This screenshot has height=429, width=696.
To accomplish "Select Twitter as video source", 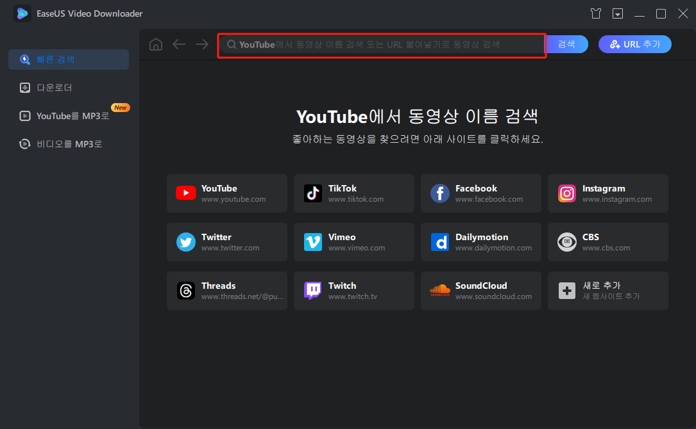I will [226, 242].
